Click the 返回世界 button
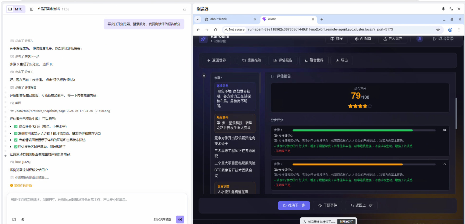465x224 pixels. pos(216,60)
